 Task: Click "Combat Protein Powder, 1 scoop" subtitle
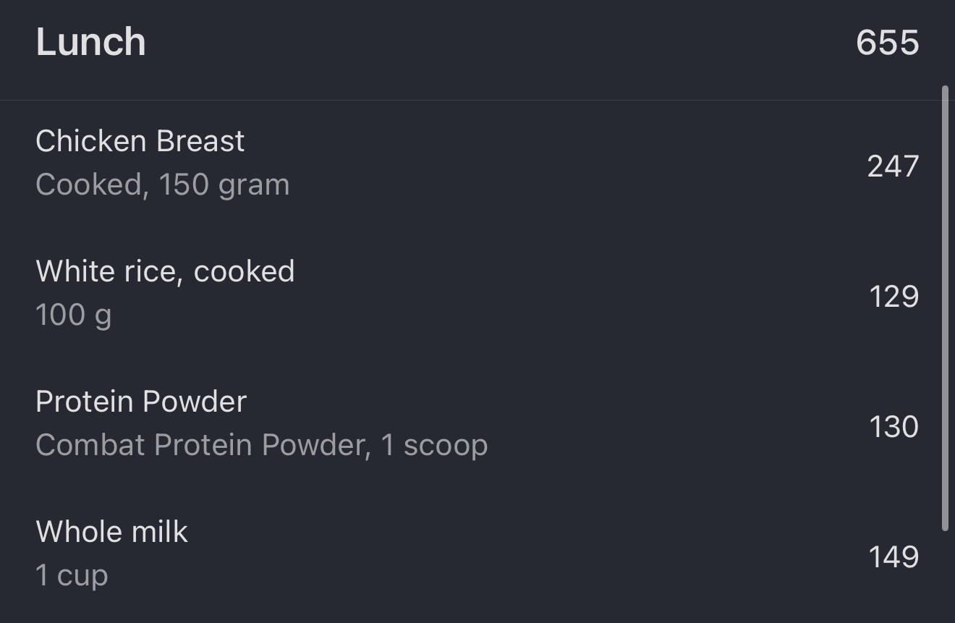[x=261, y=446]
